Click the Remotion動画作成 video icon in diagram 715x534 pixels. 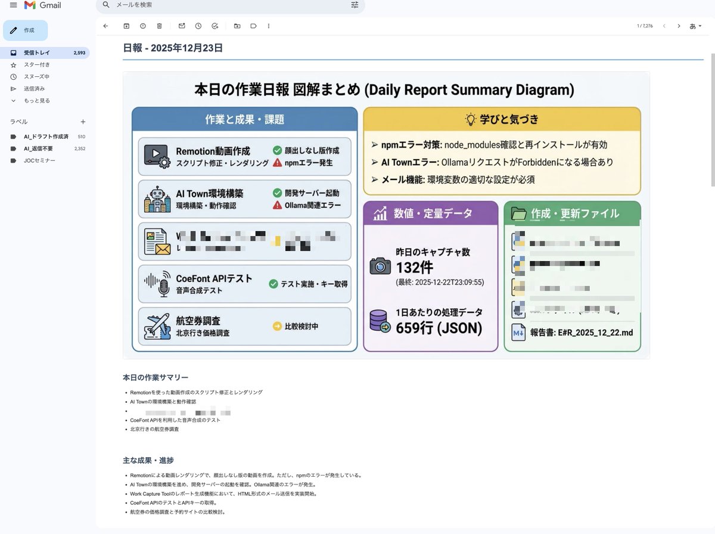pos(158,157)
